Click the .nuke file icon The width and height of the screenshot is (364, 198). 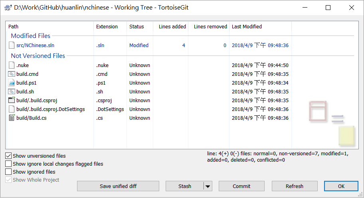pos(12,65)
